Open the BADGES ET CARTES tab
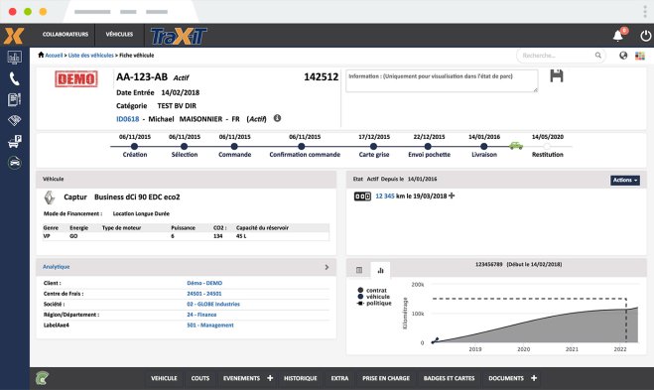Viewport: 654px width, 390px height. click(x=449, y=378)
